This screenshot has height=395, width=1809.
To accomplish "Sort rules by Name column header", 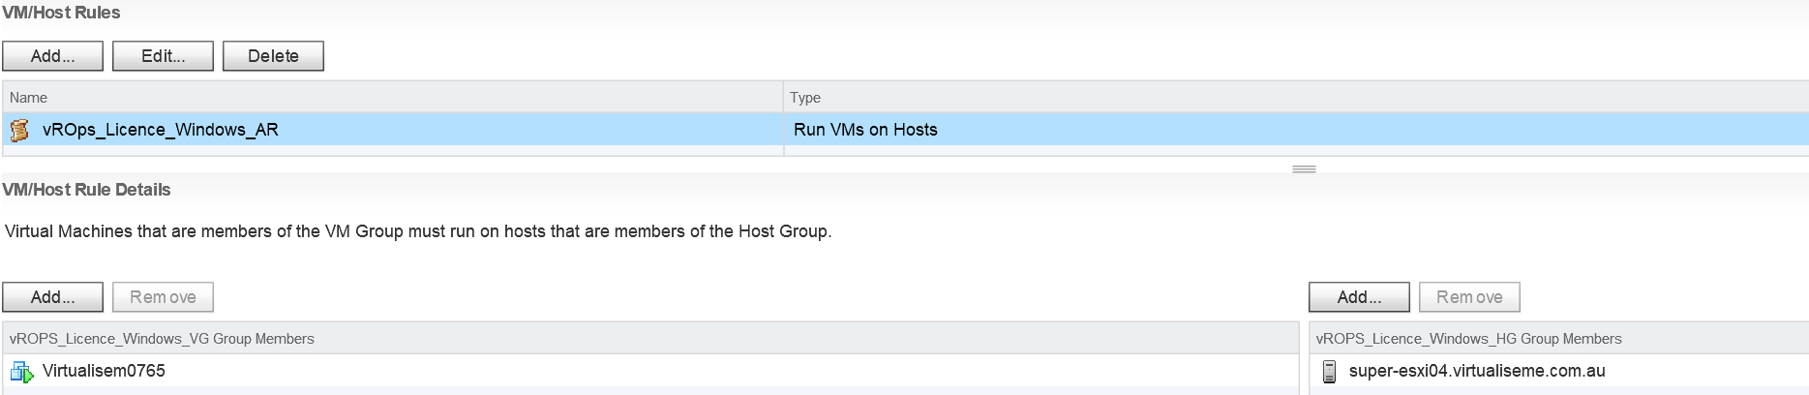I will [x=393, y=98].
